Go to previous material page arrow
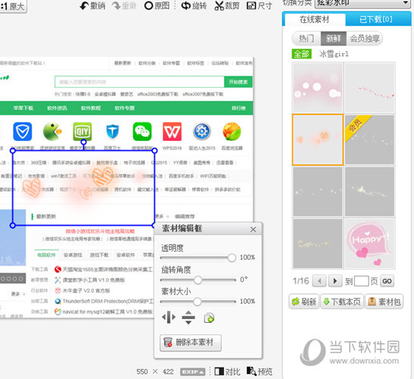This screenshot has width=414, height=379. [x=319, y=281]
